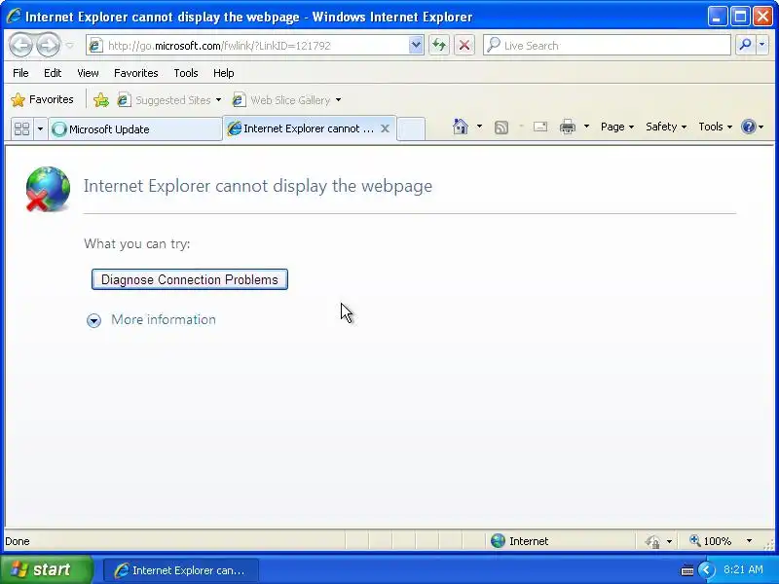Open the Tools command bar menu

pos(715,127)
